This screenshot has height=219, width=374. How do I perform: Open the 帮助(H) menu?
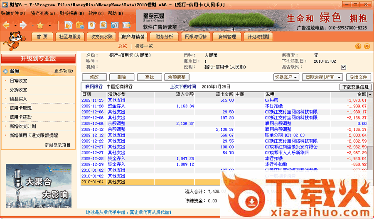(x=115, y=14)
